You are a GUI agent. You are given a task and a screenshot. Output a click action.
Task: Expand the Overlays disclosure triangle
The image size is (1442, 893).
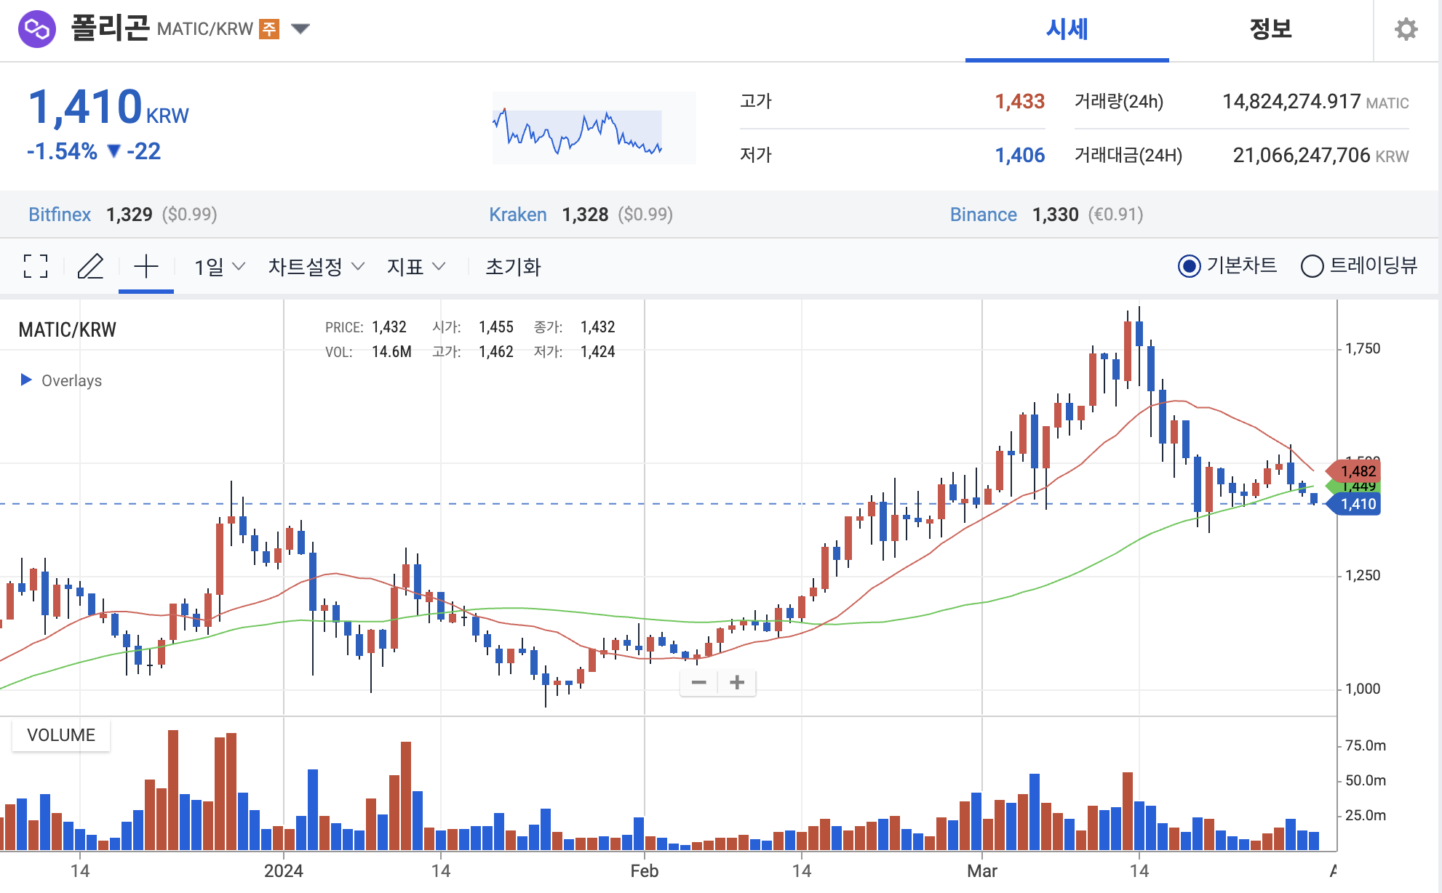[x=26, y=380]
